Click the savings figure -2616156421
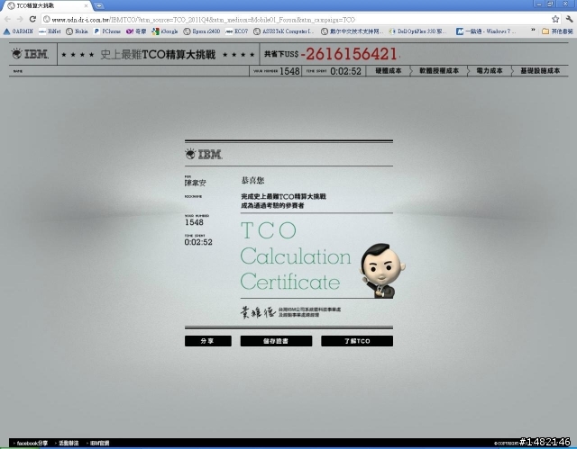Image resolution: width=577 pixels, height=449 pixels. click(x=350, y=54)
